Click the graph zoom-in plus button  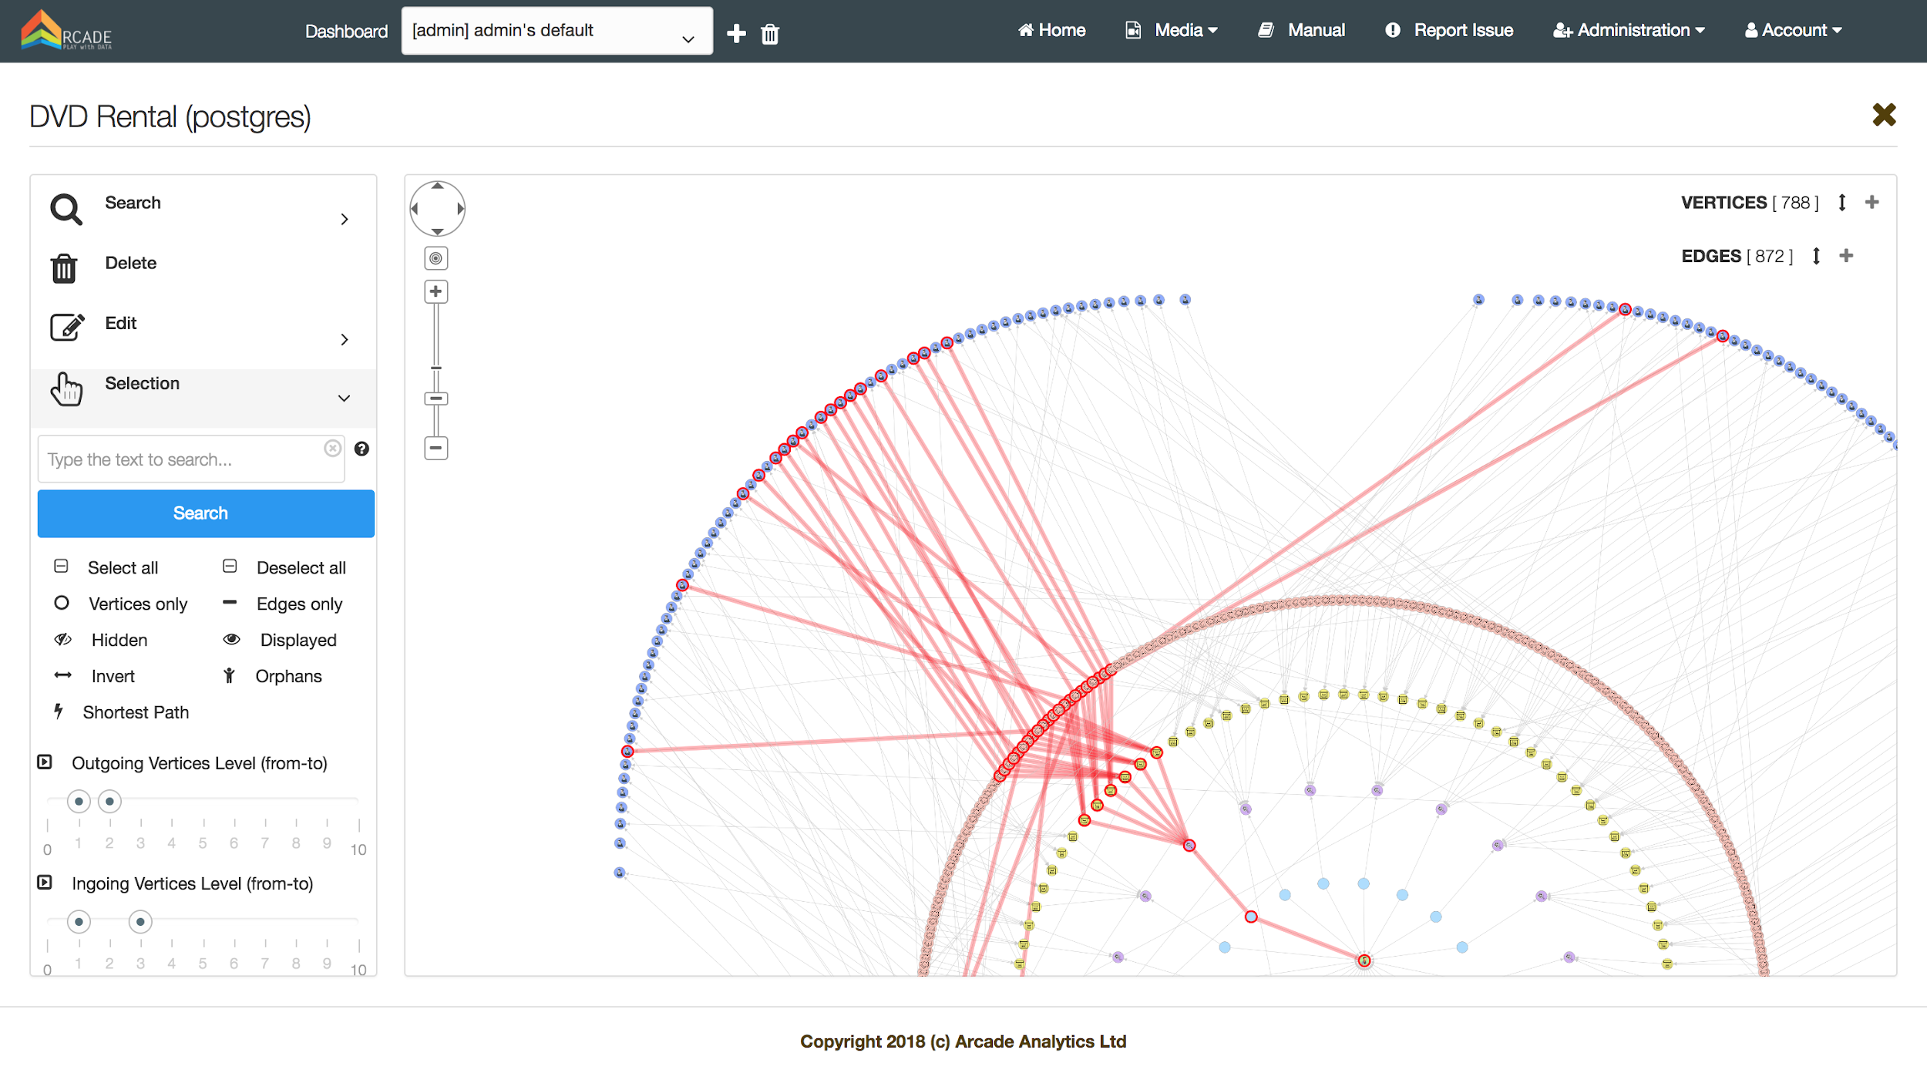coord(436,291)
